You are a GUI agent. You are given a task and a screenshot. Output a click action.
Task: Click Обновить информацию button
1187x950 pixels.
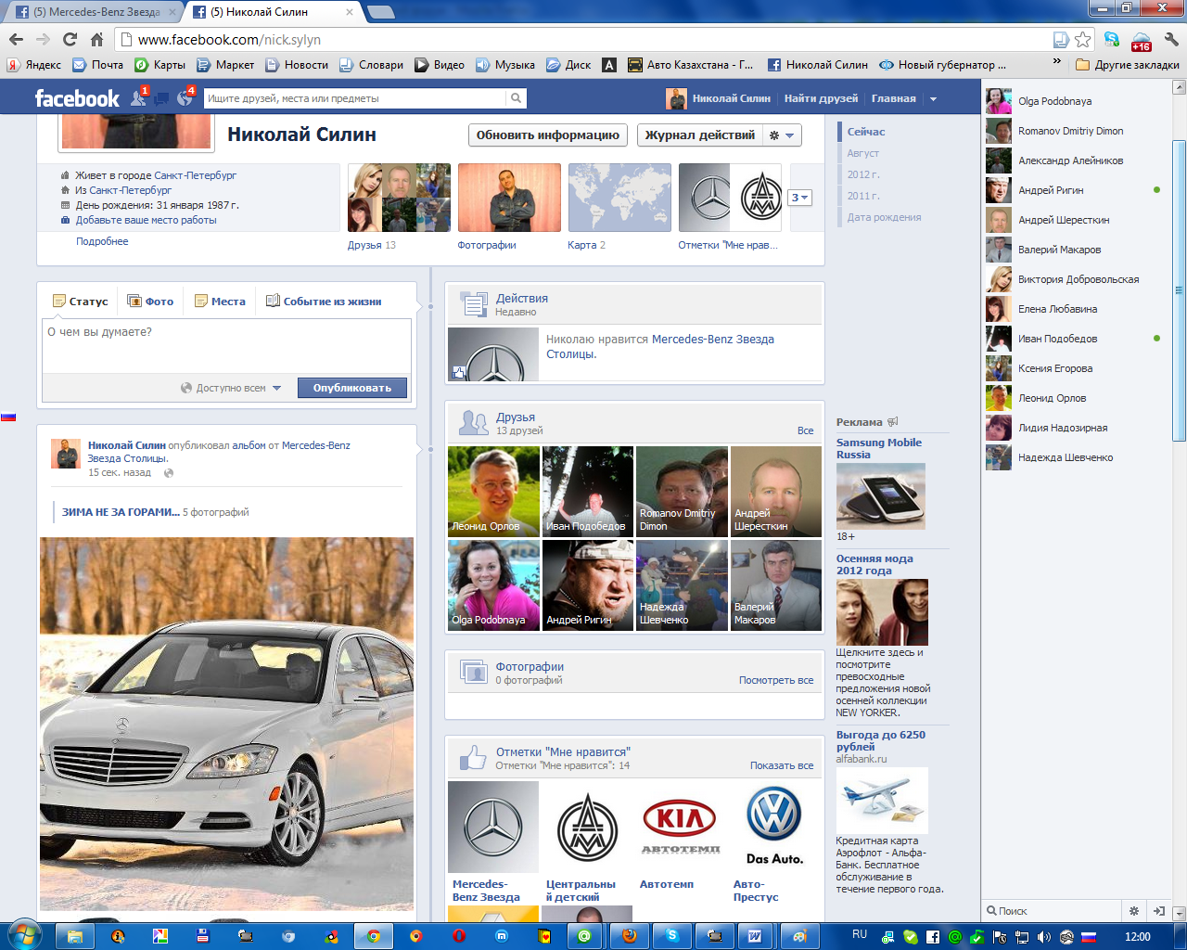pos(548,135)
